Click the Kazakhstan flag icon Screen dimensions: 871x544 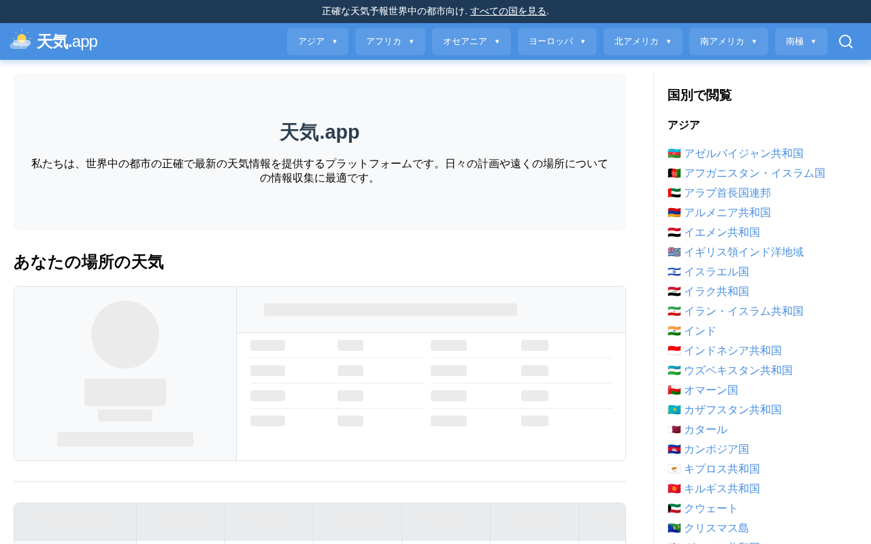pos(674,410)
